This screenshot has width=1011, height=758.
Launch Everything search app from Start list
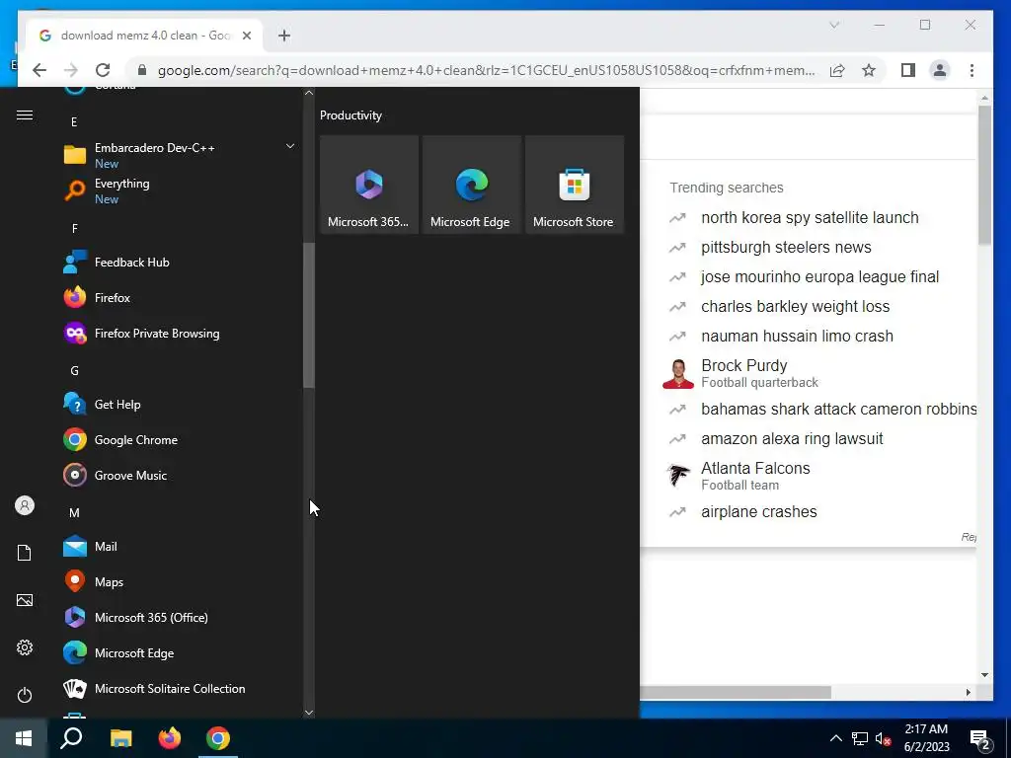point(179,190)
